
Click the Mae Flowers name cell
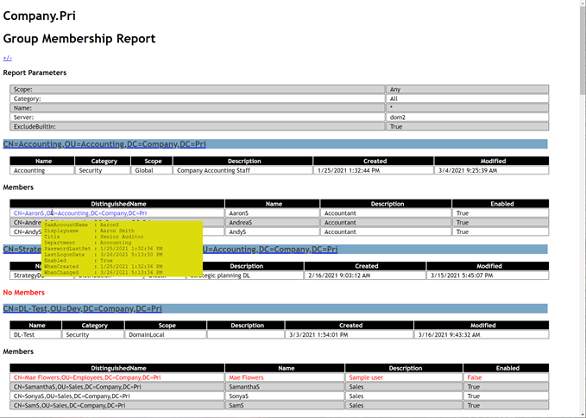click(x=285, y=377)
